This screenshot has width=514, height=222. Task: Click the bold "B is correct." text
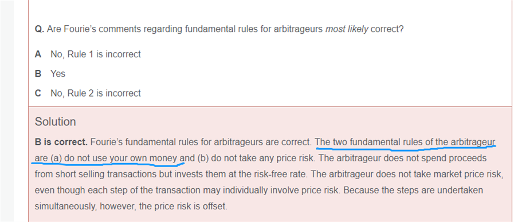[x=61, y=142]
